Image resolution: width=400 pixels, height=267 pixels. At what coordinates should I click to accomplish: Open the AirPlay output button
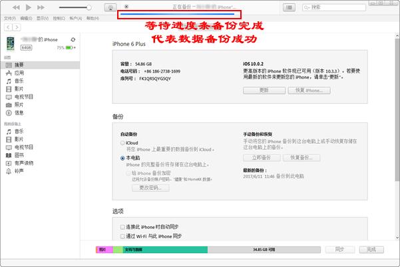pyautogui.click(x=110, y=8)
